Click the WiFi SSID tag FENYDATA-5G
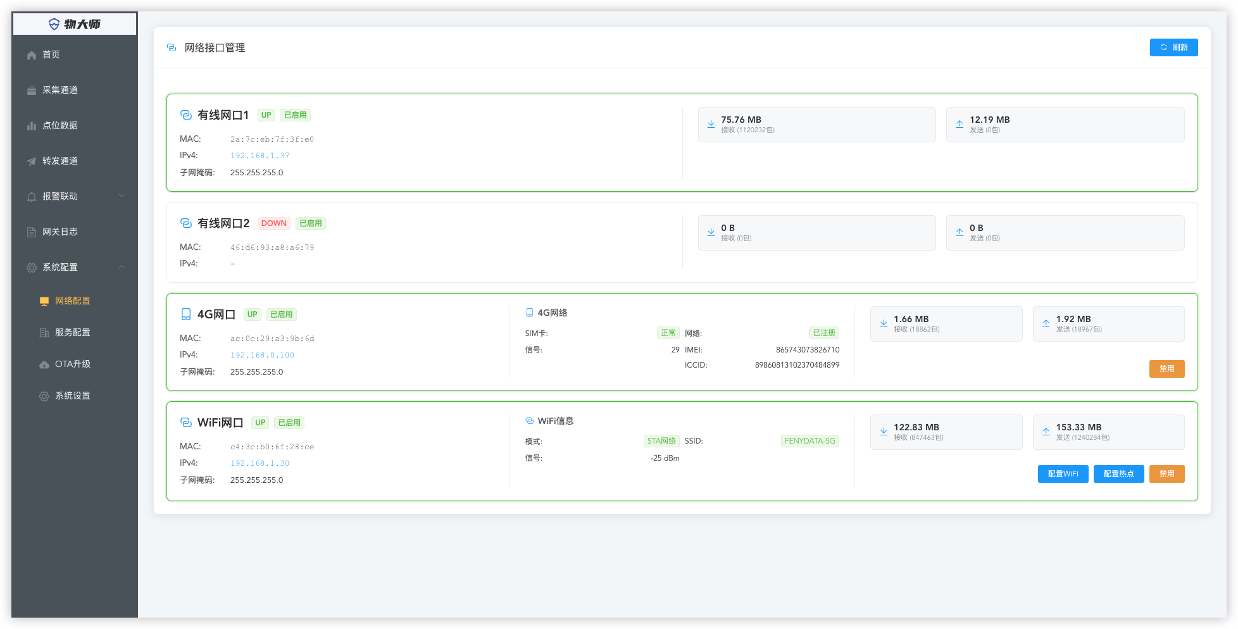This screenshot has height=629, width=1238. 810,441
